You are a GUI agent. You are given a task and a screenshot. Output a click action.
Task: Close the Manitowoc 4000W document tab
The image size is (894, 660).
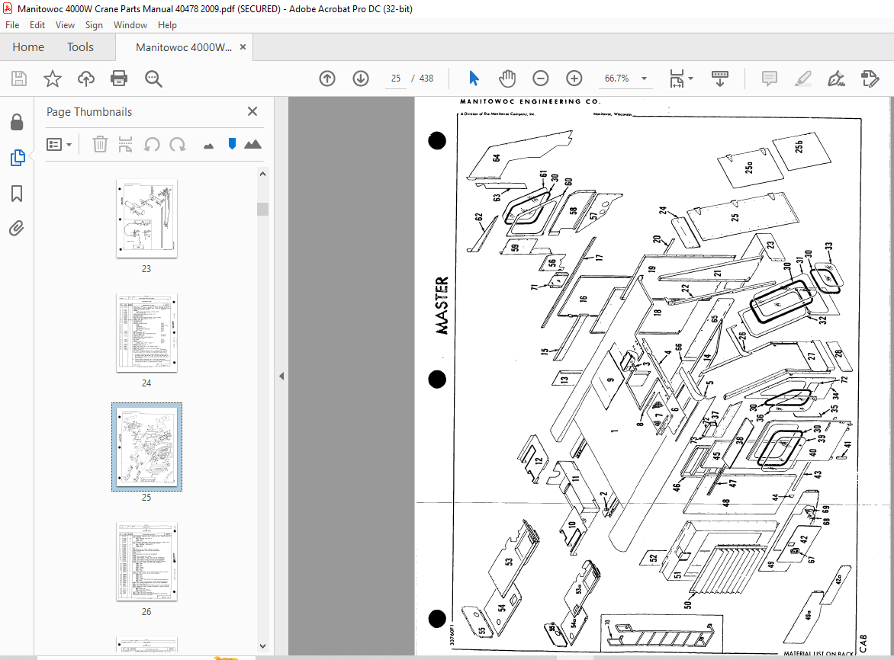tap(243, 47)
